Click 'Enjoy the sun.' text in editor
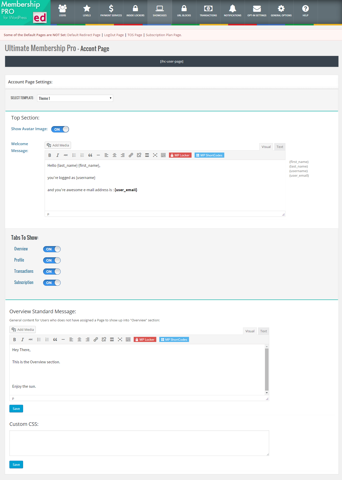Screen dimensions: 342x480 (24, 386)
